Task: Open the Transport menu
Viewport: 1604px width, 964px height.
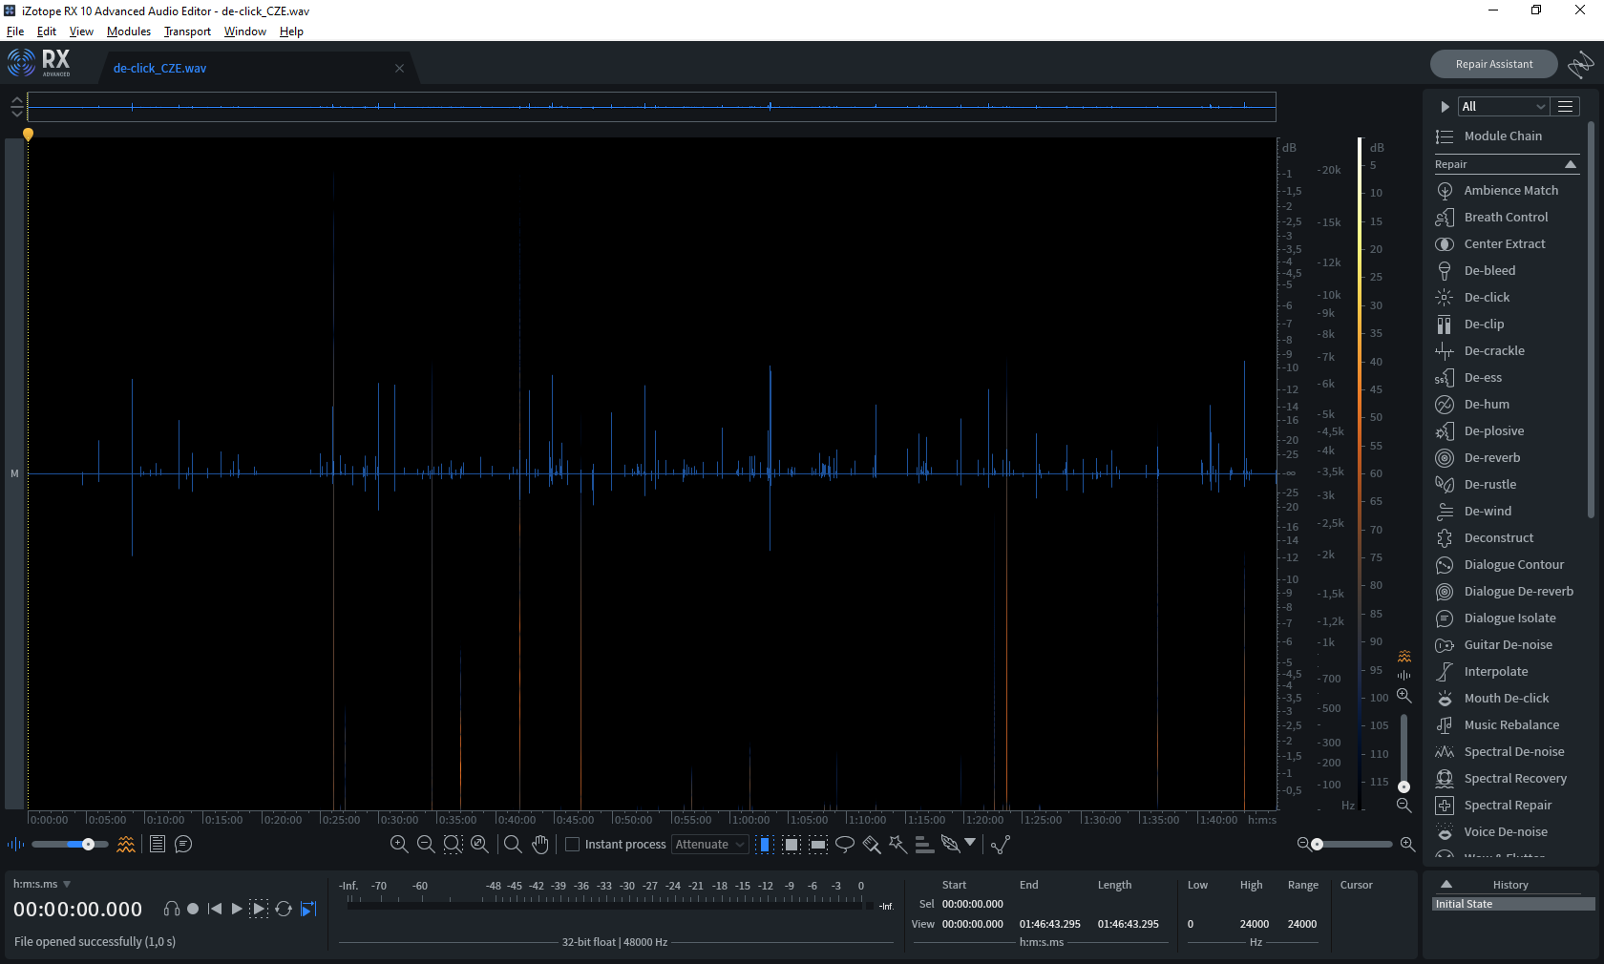Action: coord(187,31)
